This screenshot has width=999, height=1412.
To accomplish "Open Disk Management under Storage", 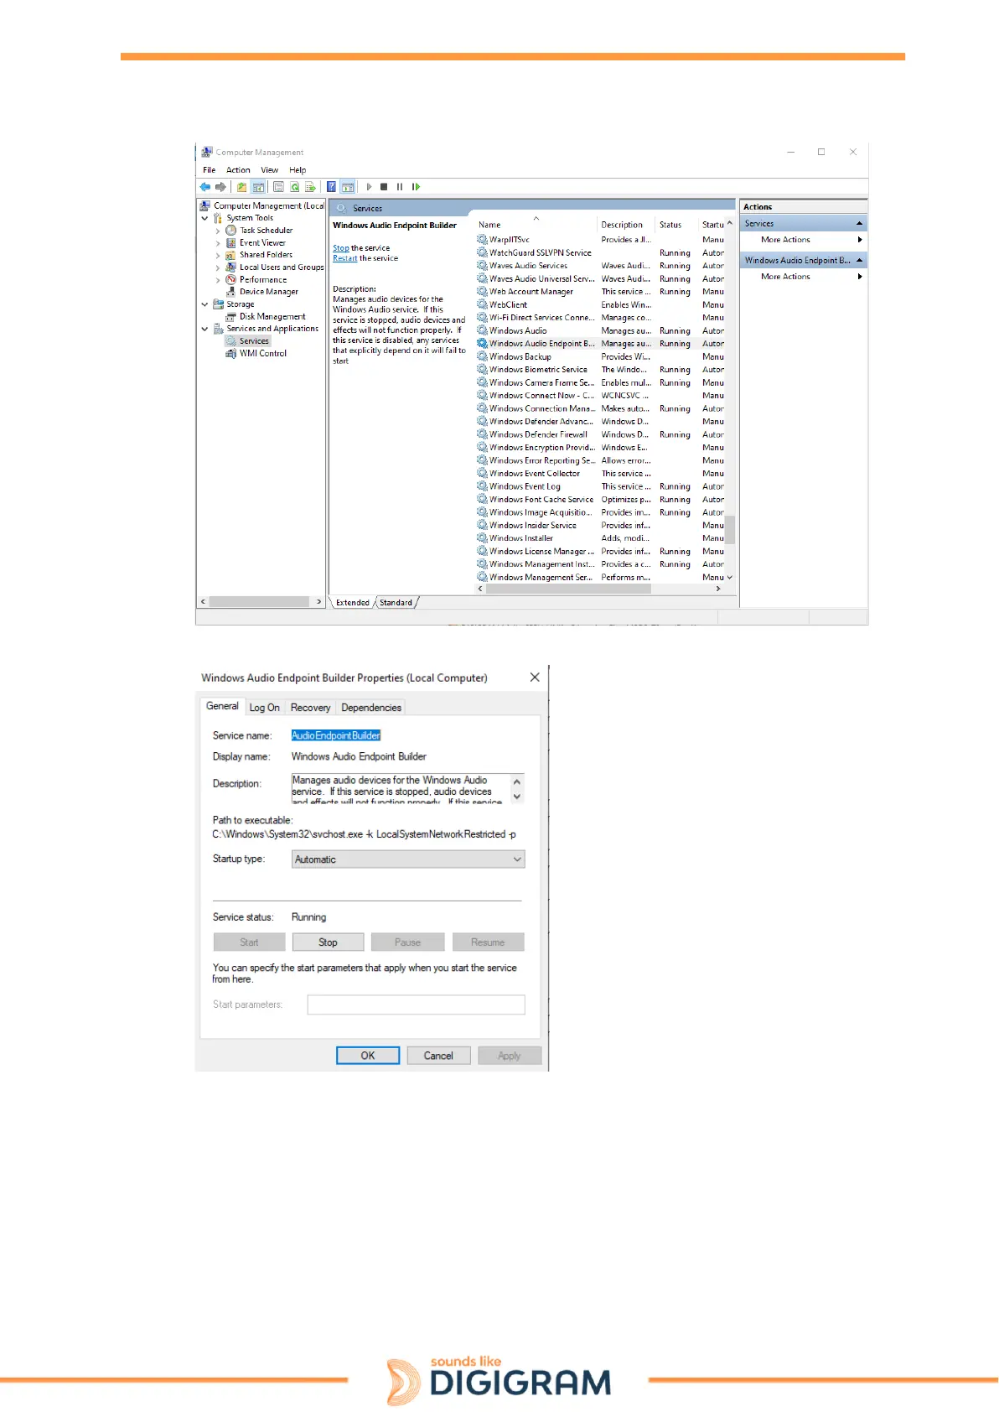I will (x=272, y=317).
